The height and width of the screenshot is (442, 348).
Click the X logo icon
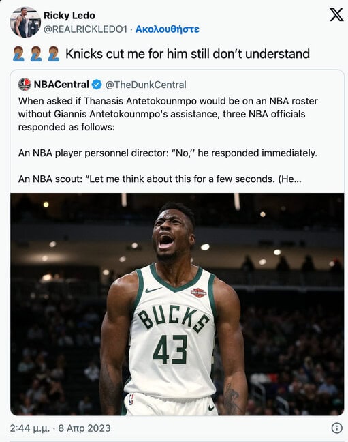pos(336,14)
